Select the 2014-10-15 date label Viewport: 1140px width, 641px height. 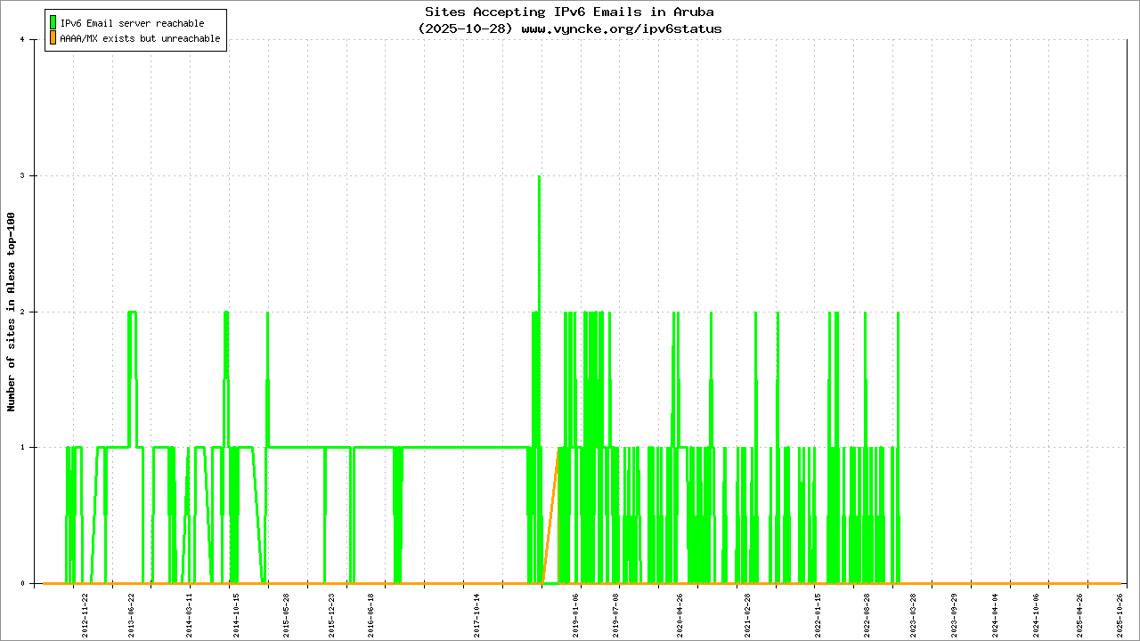click(237, 613)
